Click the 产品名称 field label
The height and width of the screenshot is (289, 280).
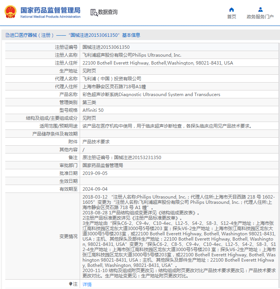coord(68,95)
